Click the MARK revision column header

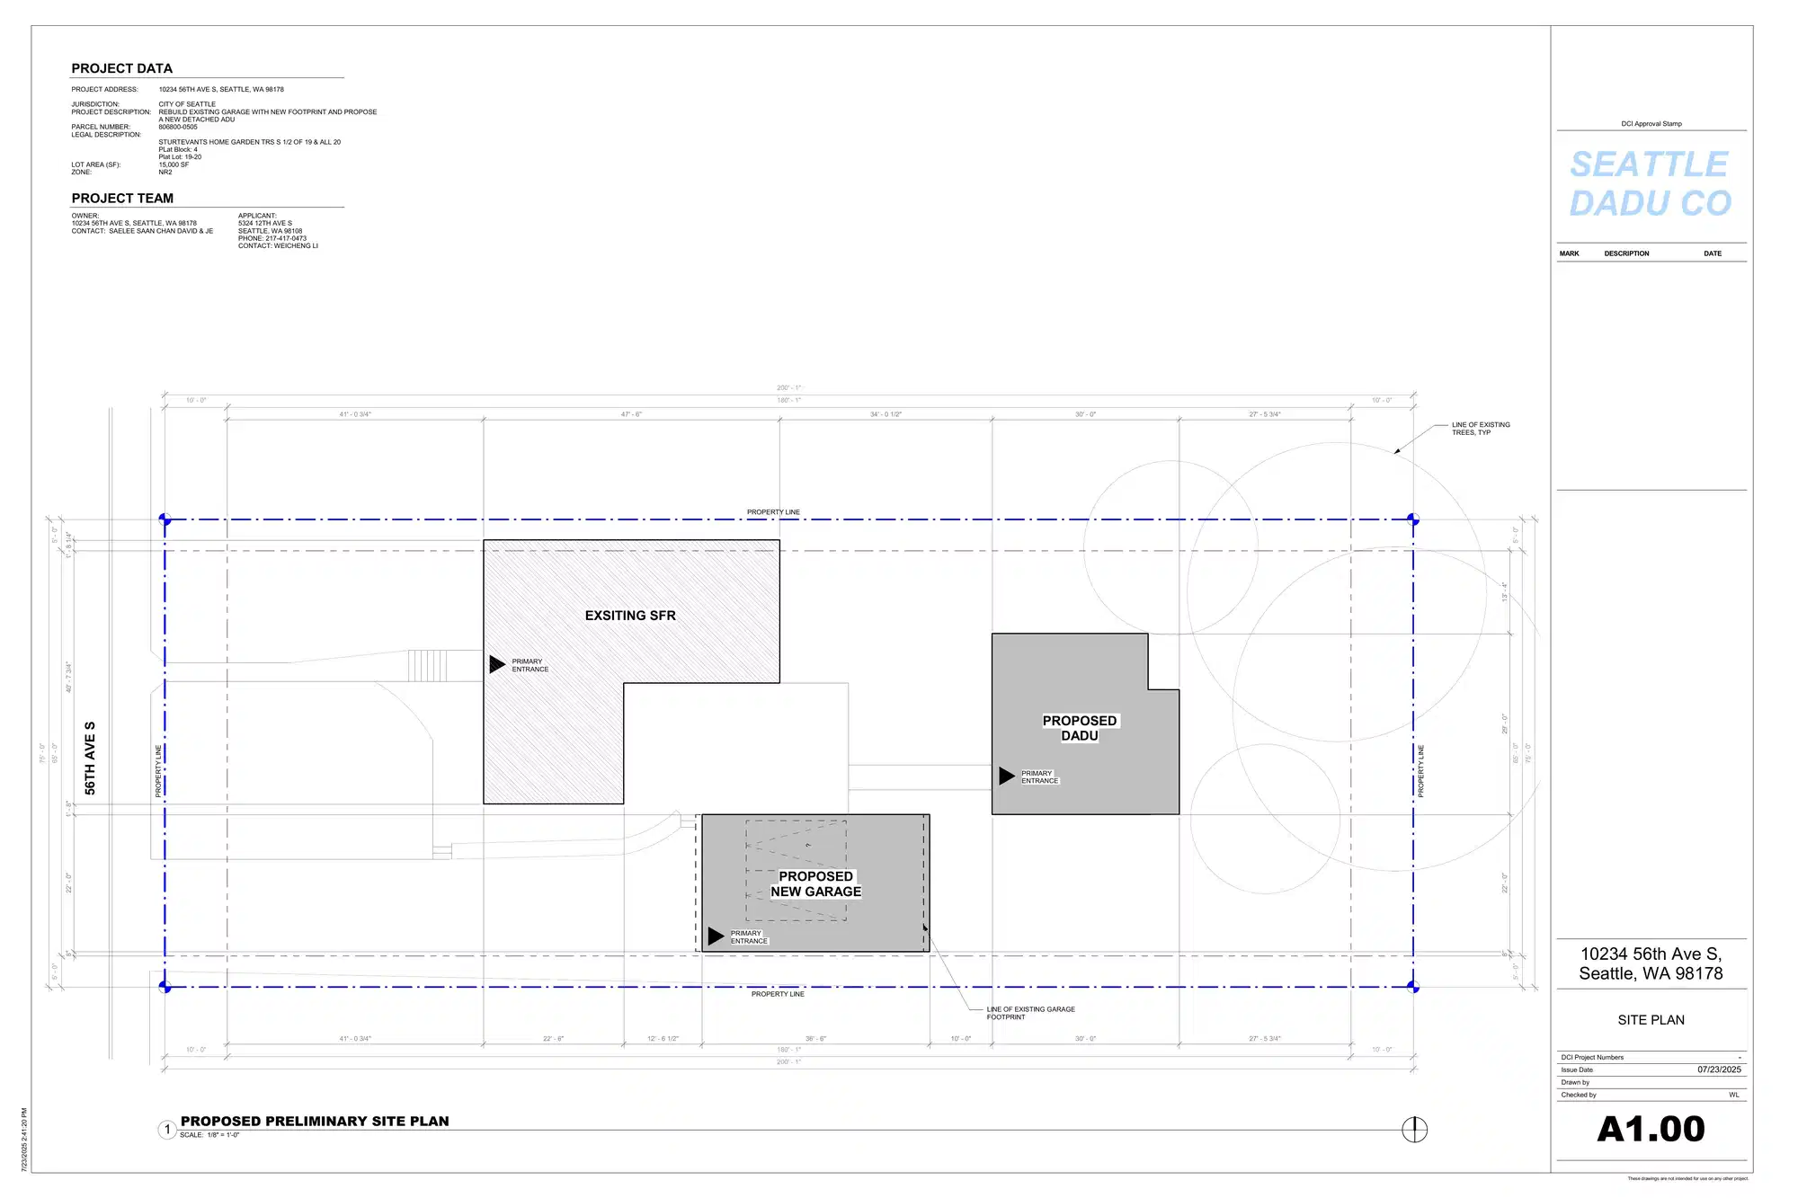tap(1569, 253)
